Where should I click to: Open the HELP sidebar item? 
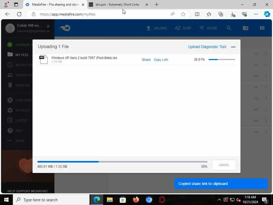point(15,131)
